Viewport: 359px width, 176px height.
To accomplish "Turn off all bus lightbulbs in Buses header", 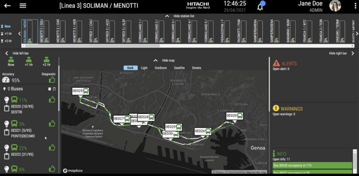I will 9,89.
